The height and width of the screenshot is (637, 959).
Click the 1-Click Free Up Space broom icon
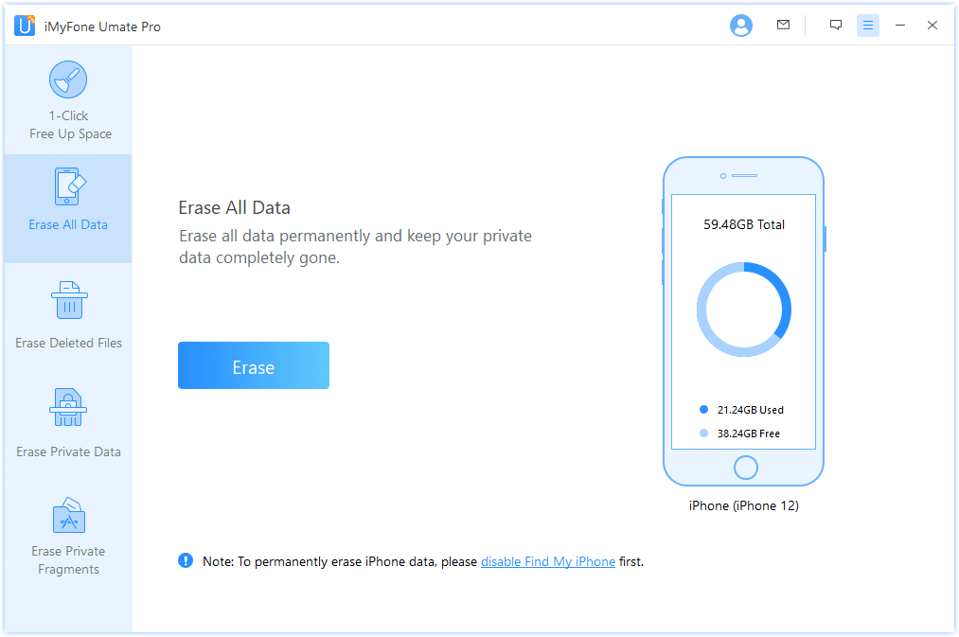pyautogui.click(x=68, y=80)
